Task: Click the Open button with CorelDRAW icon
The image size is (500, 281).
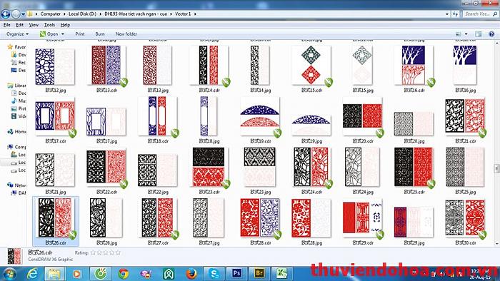Action: [49, 34]
